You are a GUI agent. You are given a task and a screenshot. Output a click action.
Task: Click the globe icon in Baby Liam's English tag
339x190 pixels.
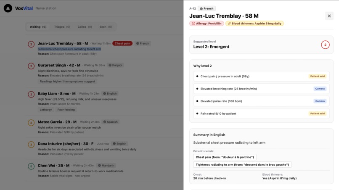click(105, 94)
